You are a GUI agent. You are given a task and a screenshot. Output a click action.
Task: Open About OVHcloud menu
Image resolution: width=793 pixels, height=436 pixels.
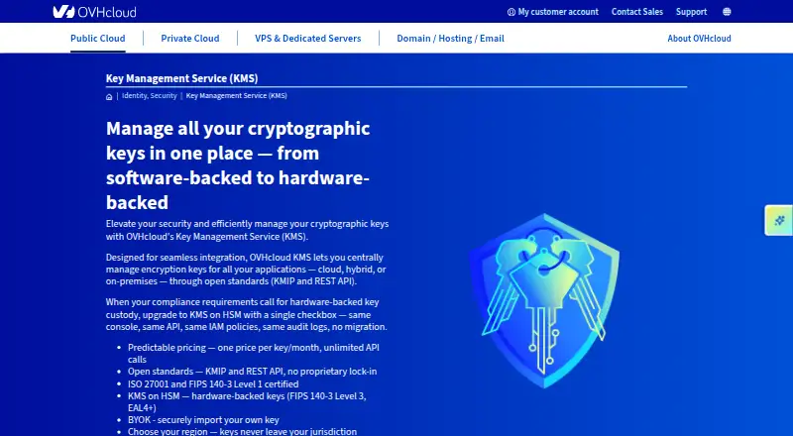point(699,38)
